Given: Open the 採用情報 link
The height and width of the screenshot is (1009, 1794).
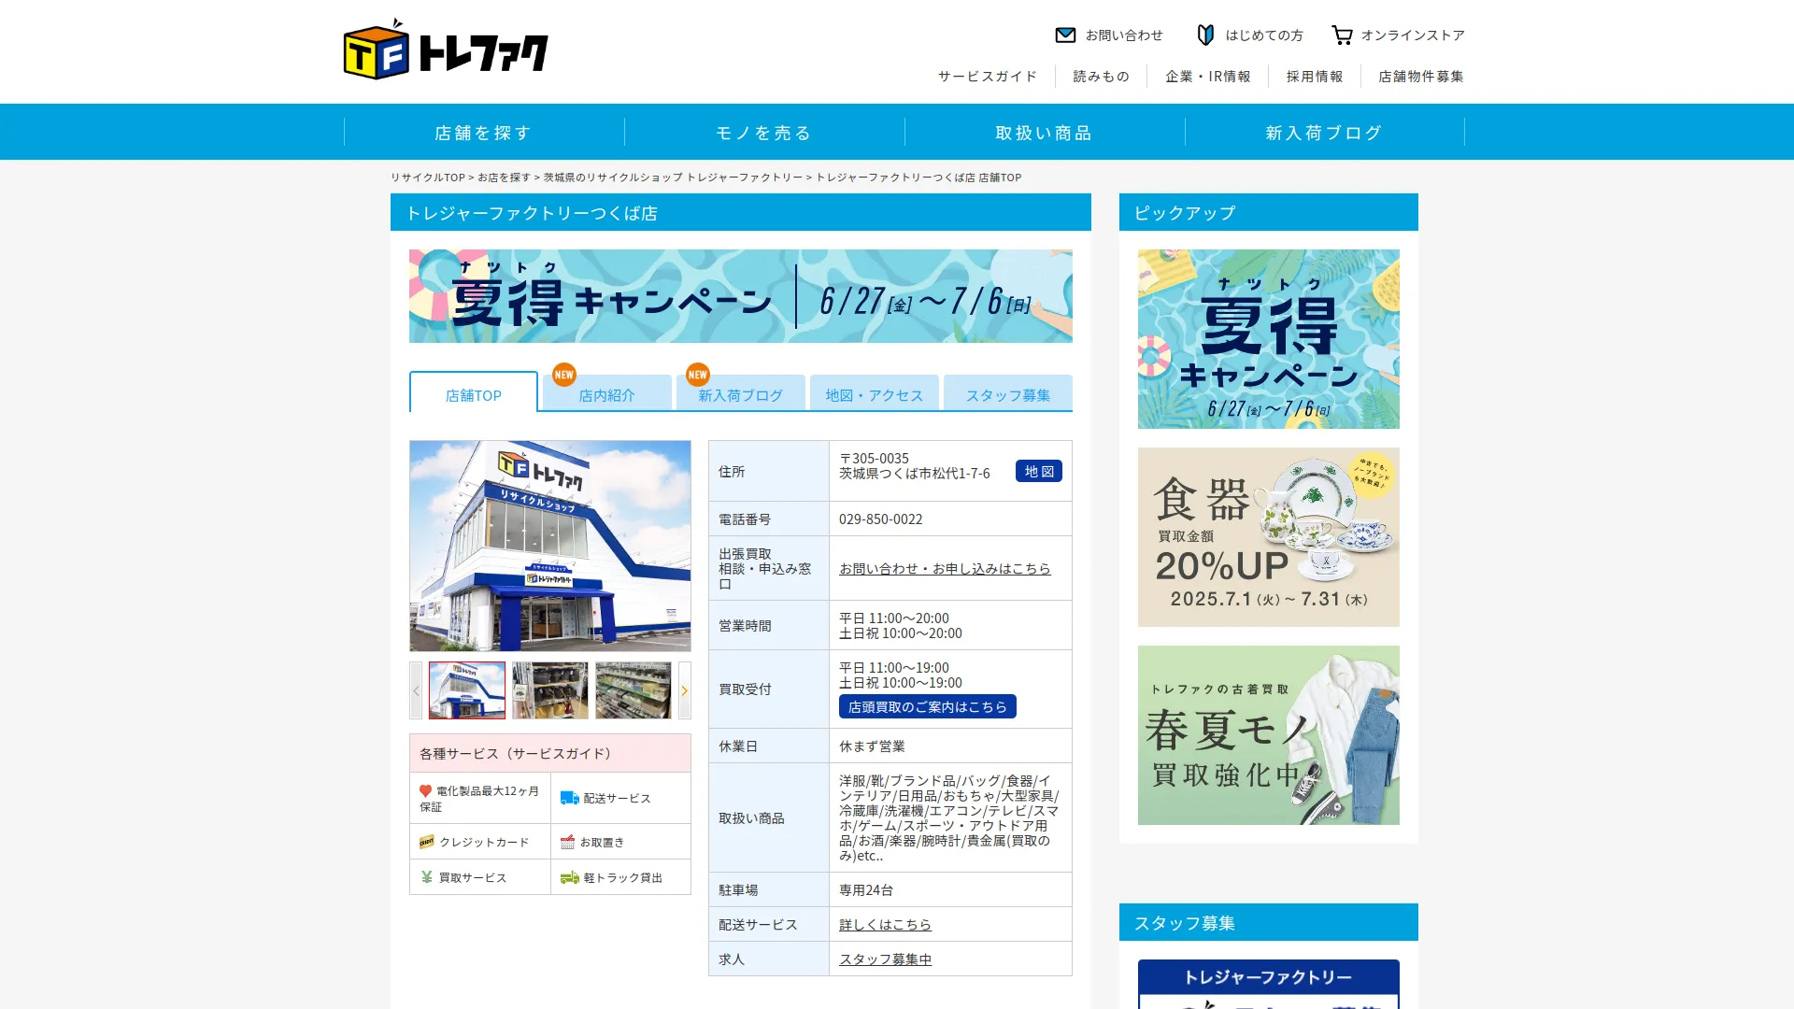Looking at the screenshot, I should (1315, 76).
